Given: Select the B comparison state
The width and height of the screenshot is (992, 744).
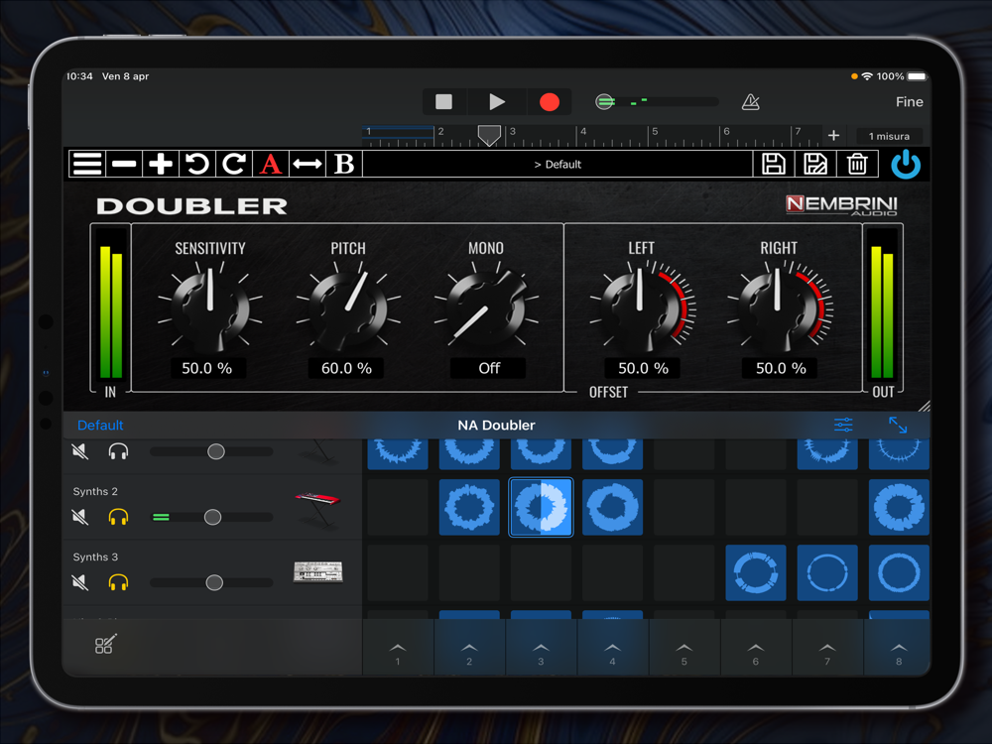Looking at the screenshot, I should 344,164.
